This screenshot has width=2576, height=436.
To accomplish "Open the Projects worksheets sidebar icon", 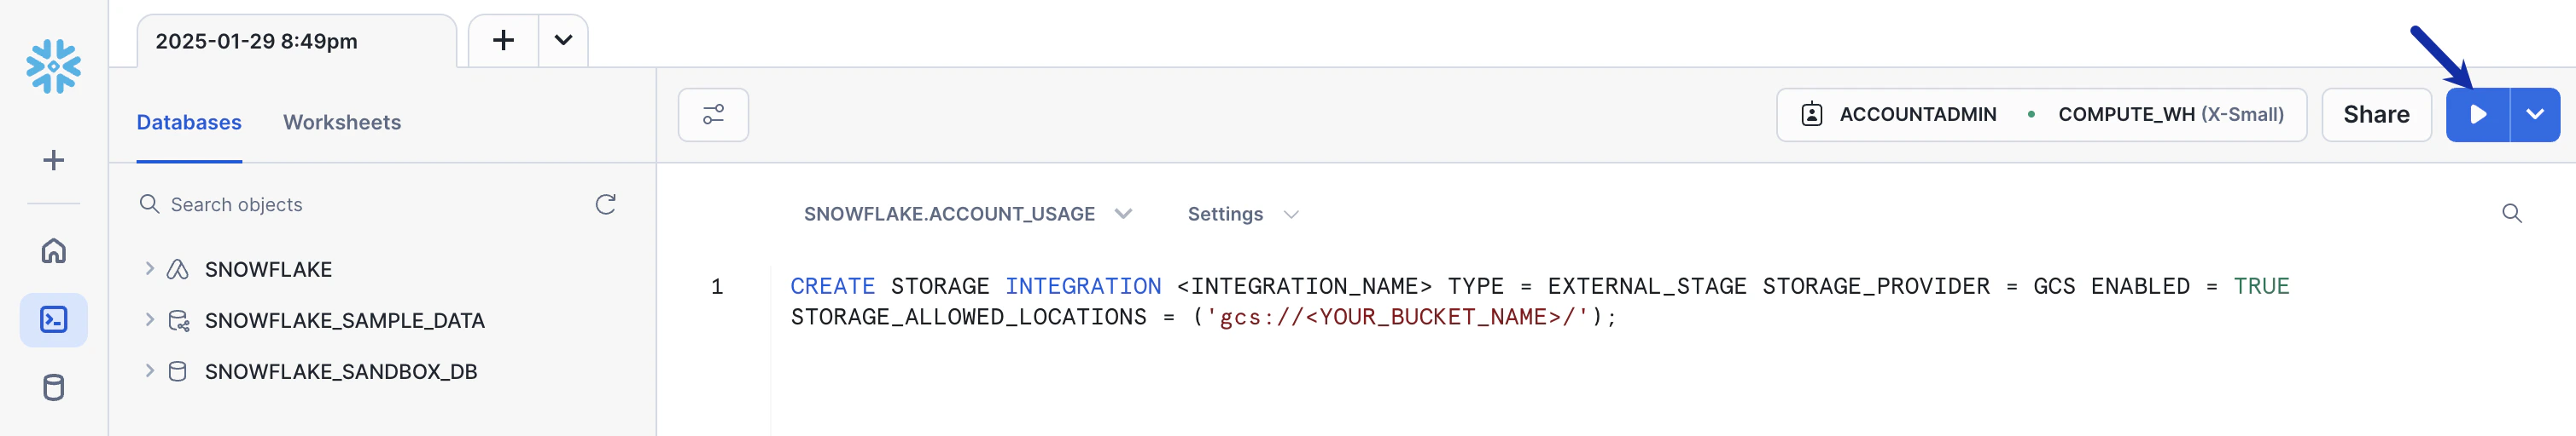I will pyautogui.click(x=53, y=319).
